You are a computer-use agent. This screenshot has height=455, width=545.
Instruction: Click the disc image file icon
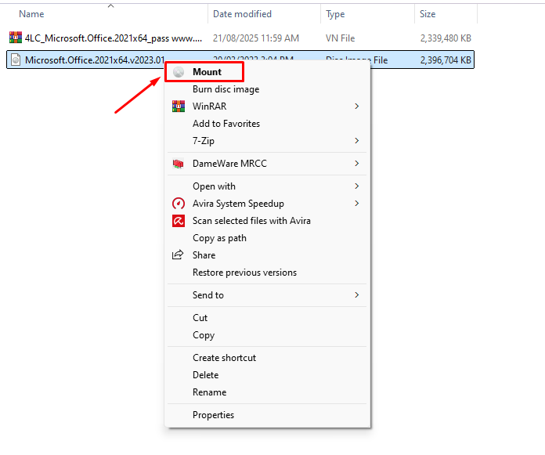coord(16,60)
